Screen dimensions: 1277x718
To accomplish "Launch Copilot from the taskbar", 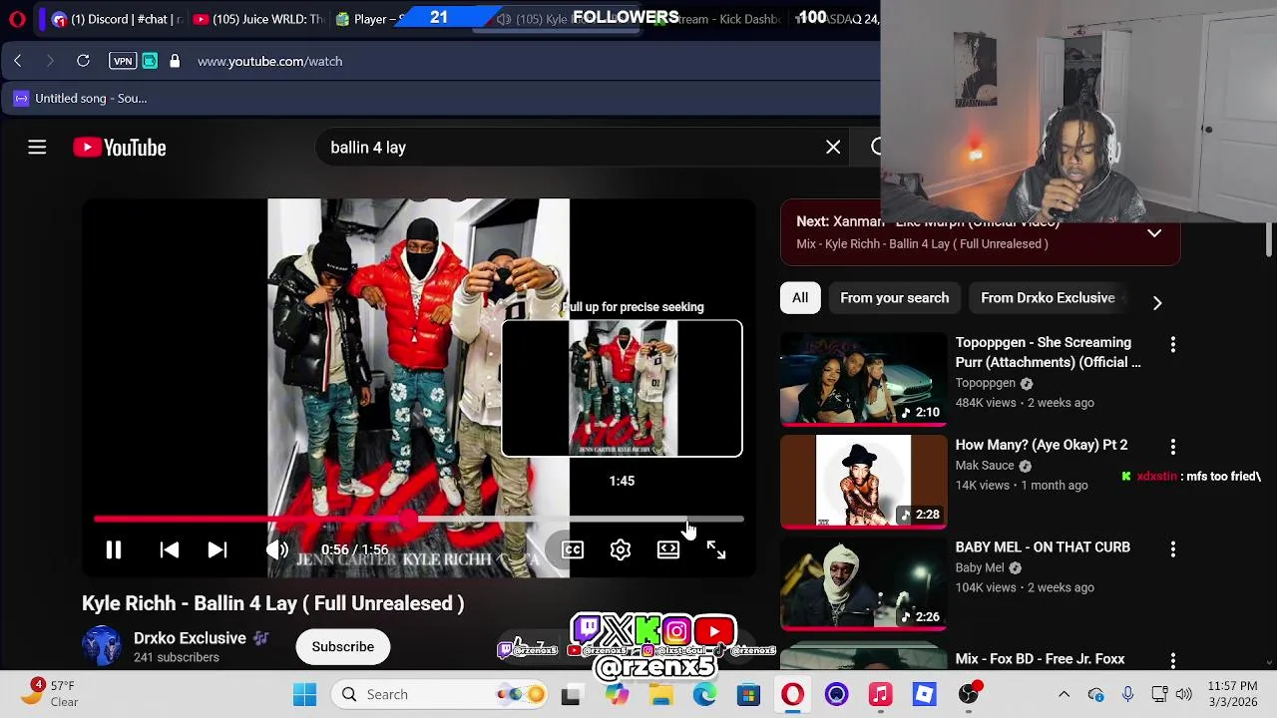I will pos(617,695).
